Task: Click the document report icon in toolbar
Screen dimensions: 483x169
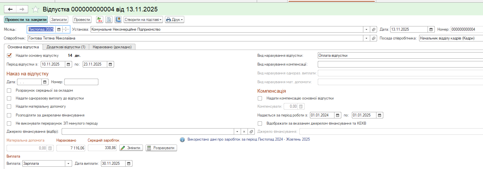Action: tap(109, 20)
